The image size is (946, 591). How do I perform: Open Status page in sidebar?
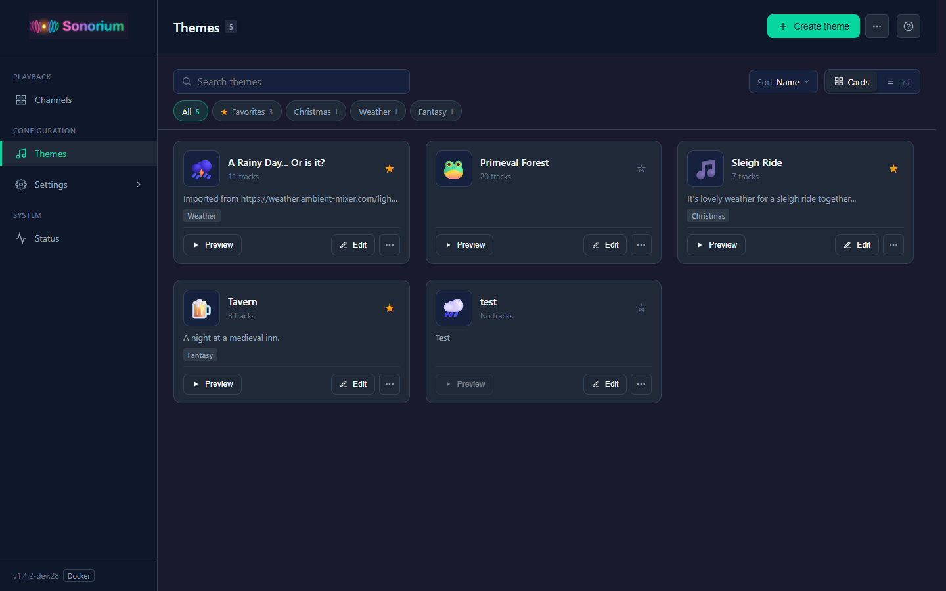click(78, 238)
